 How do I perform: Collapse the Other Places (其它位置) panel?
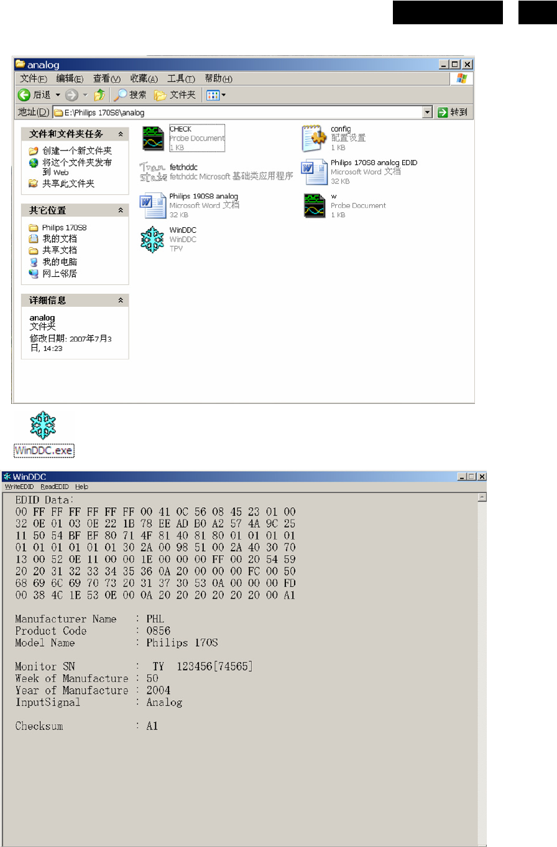pos(121,210)
